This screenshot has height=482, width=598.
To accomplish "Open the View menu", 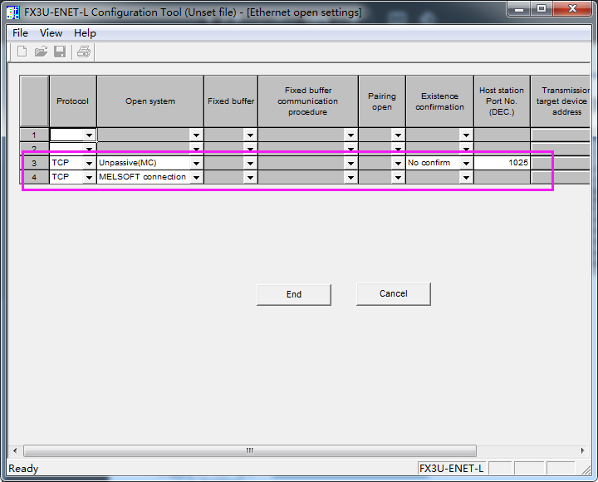I will [51, 33].
